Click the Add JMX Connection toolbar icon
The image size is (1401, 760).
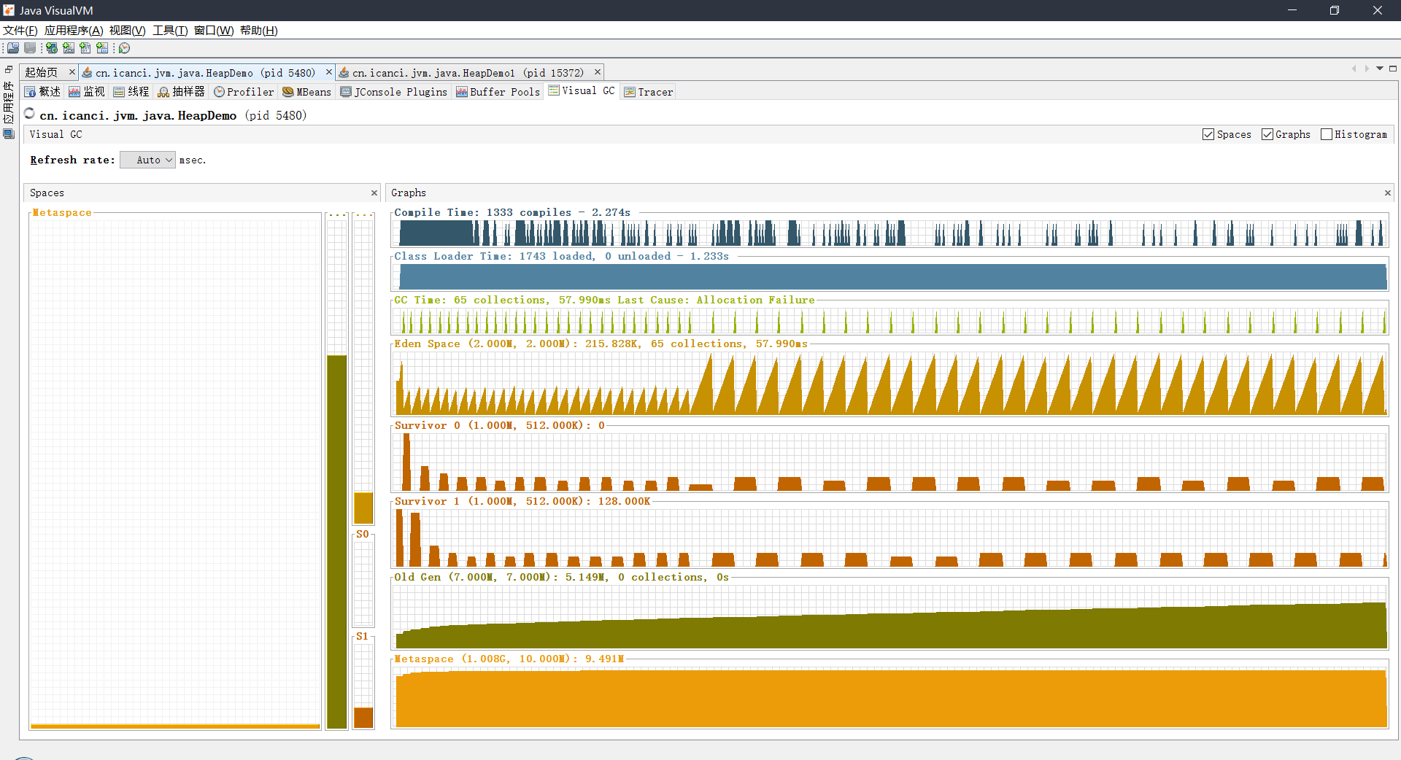[x=69, y=48]
